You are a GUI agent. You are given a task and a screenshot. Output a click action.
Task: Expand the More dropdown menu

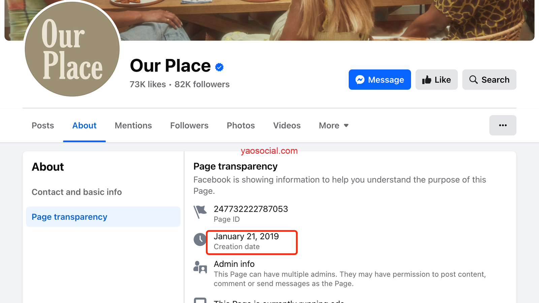pos(334,125)
